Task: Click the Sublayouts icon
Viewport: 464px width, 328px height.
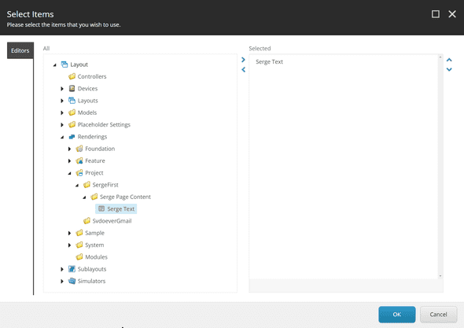Action: (72, 269)
